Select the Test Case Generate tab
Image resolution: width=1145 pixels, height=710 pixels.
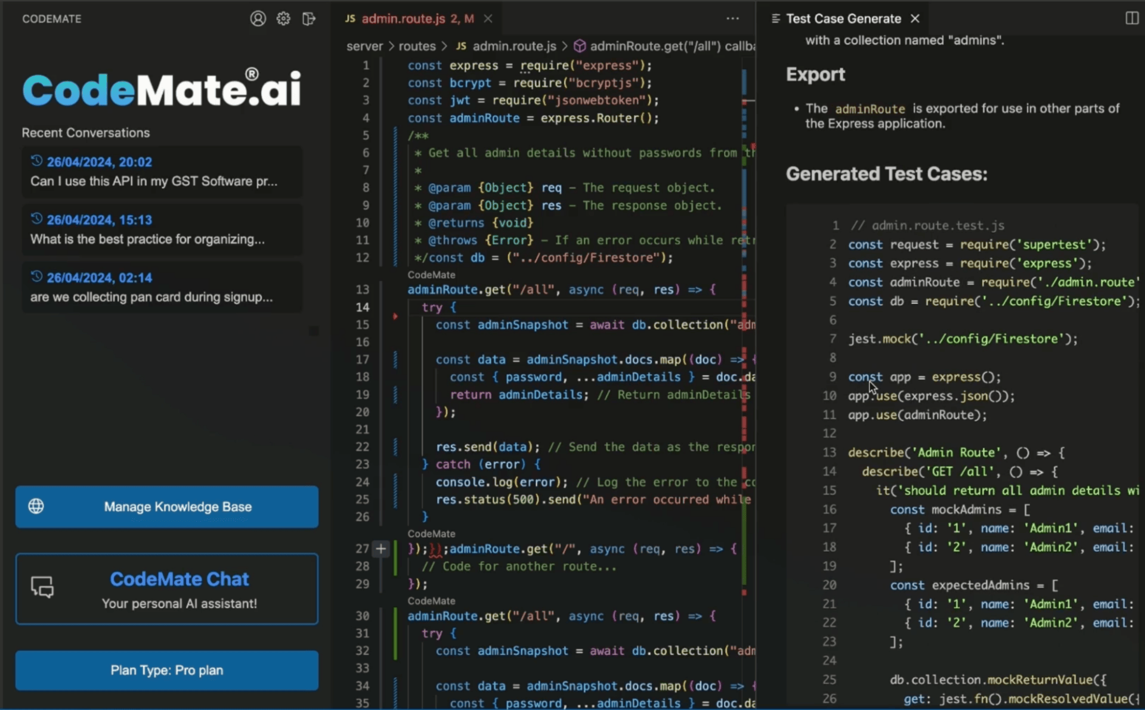pyautogui.click(x=843, y=18)
